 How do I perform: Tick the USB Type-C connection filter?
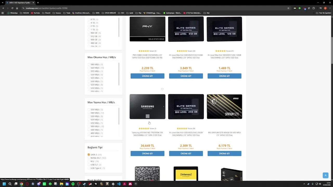click(x=89, y=168)
